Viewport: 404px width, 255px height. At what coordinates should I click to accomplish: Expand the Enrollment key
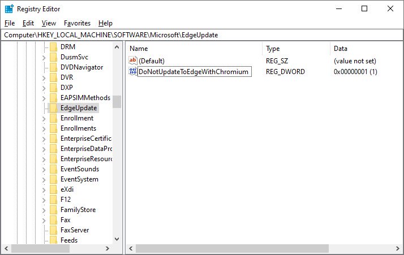pos(44,119)
